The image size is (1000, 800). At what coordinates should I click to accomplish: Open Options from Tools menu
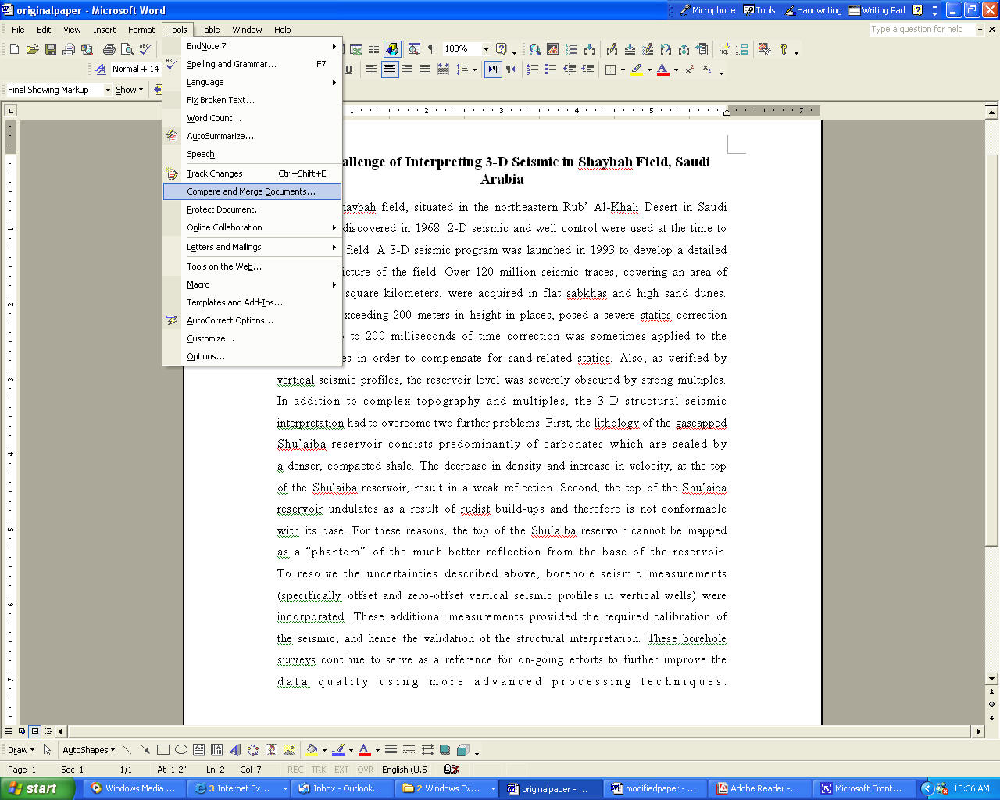[252, 356]
